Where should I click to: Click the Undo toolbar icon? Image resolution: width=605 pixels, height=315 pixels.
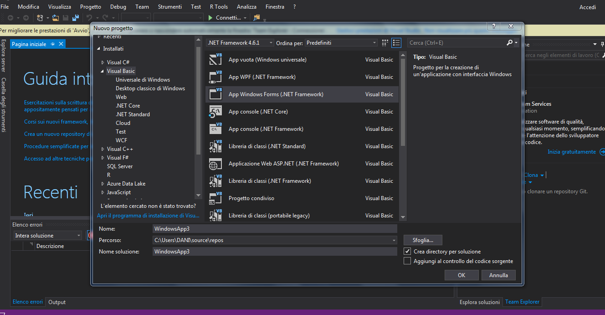point(89,18)
